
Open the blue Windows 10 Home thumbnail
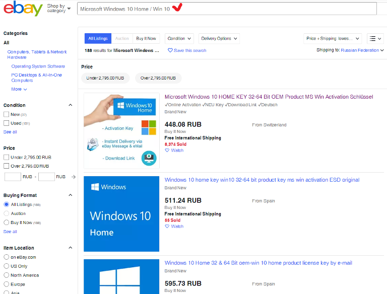click(121, 214)
